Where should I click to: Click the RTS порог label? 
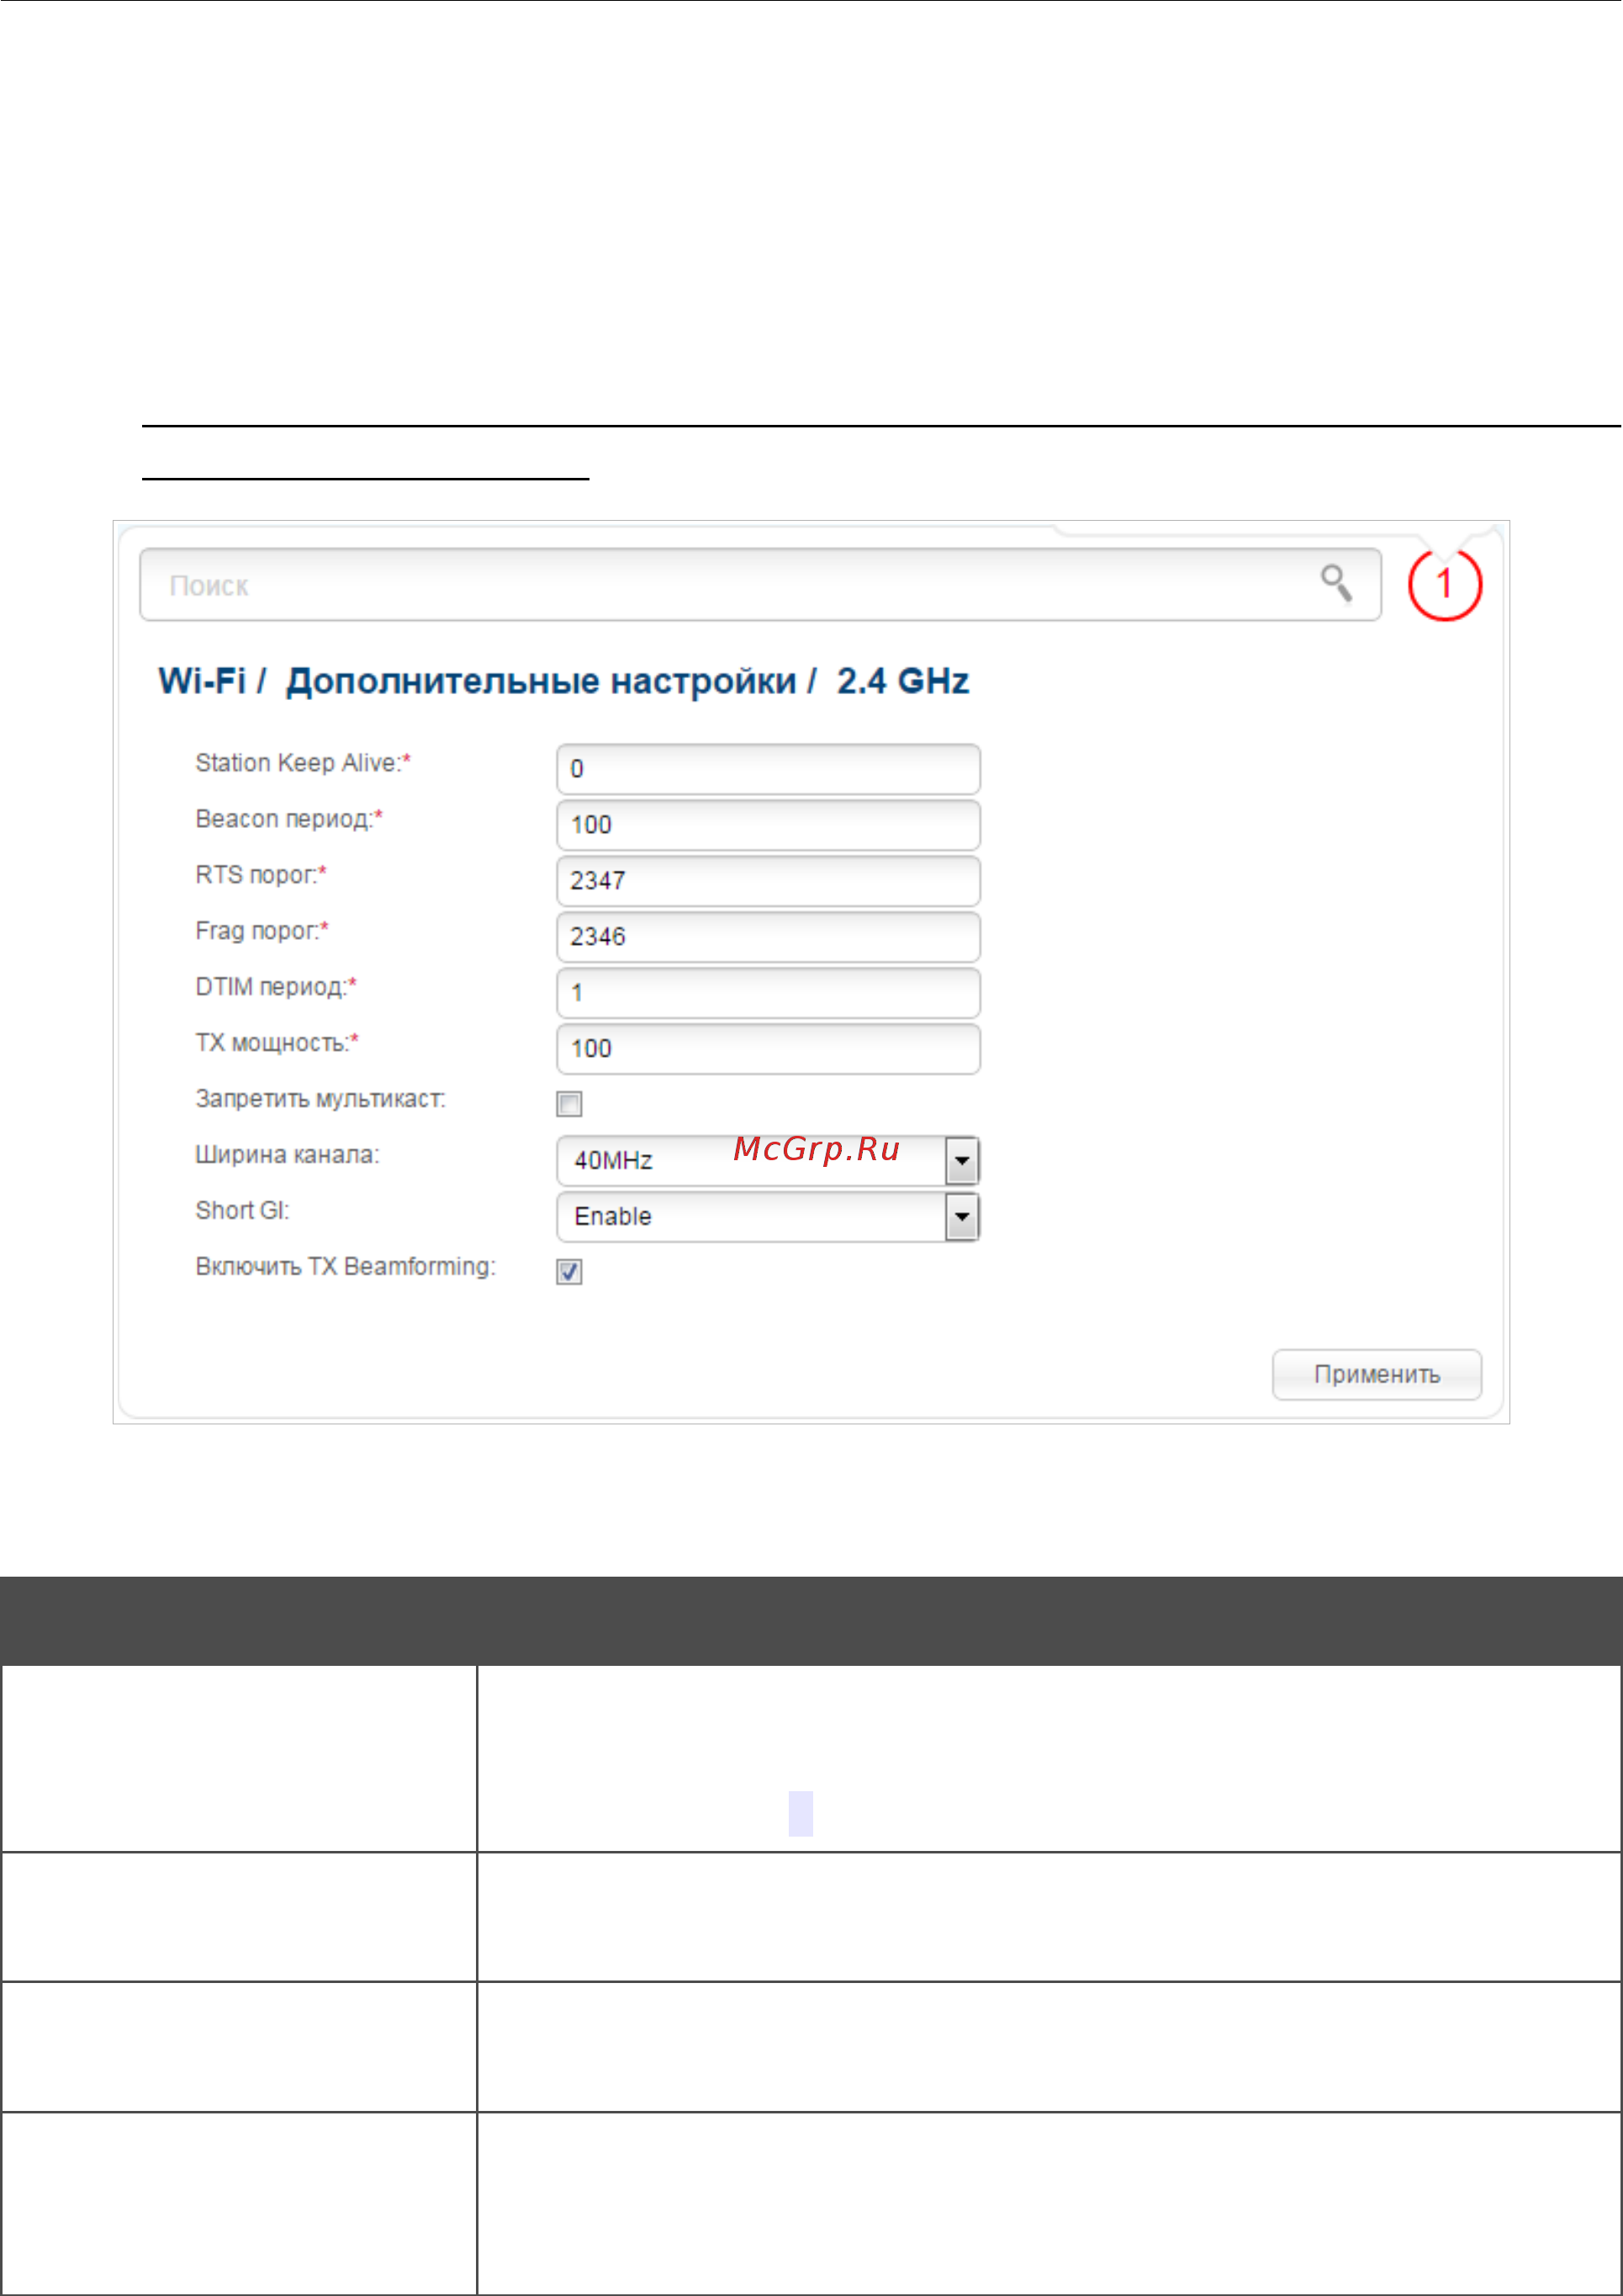click(261, 875)
